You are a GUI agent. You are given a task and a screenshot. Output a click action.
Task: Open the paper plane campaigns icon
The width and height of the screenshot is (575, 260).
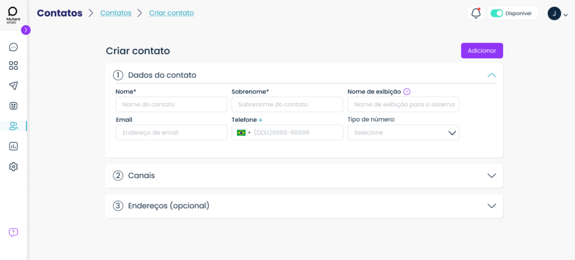pos(13,86)
